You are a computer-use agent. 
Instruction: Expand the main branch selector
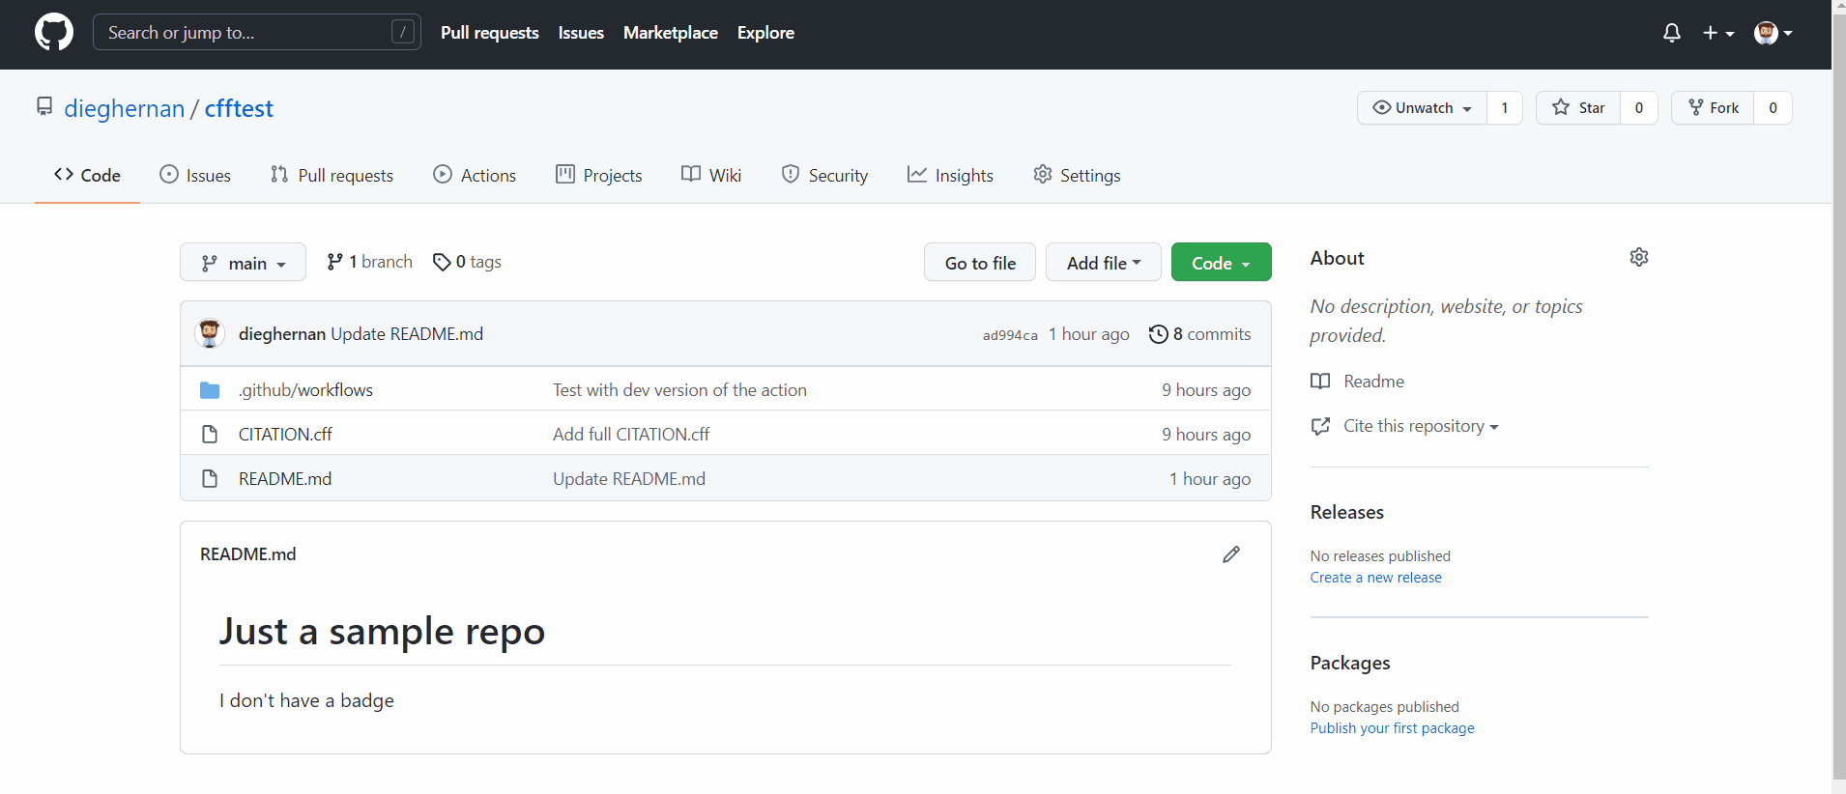243,263
